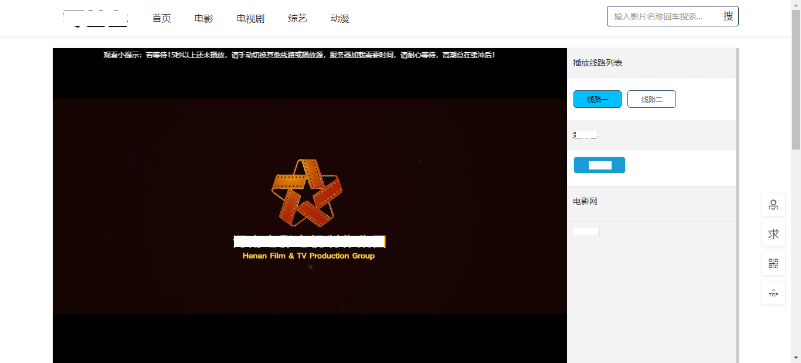This screenshot has width=801, height=363.
Task: Open the 动漫 section
Action: (340, 18)
